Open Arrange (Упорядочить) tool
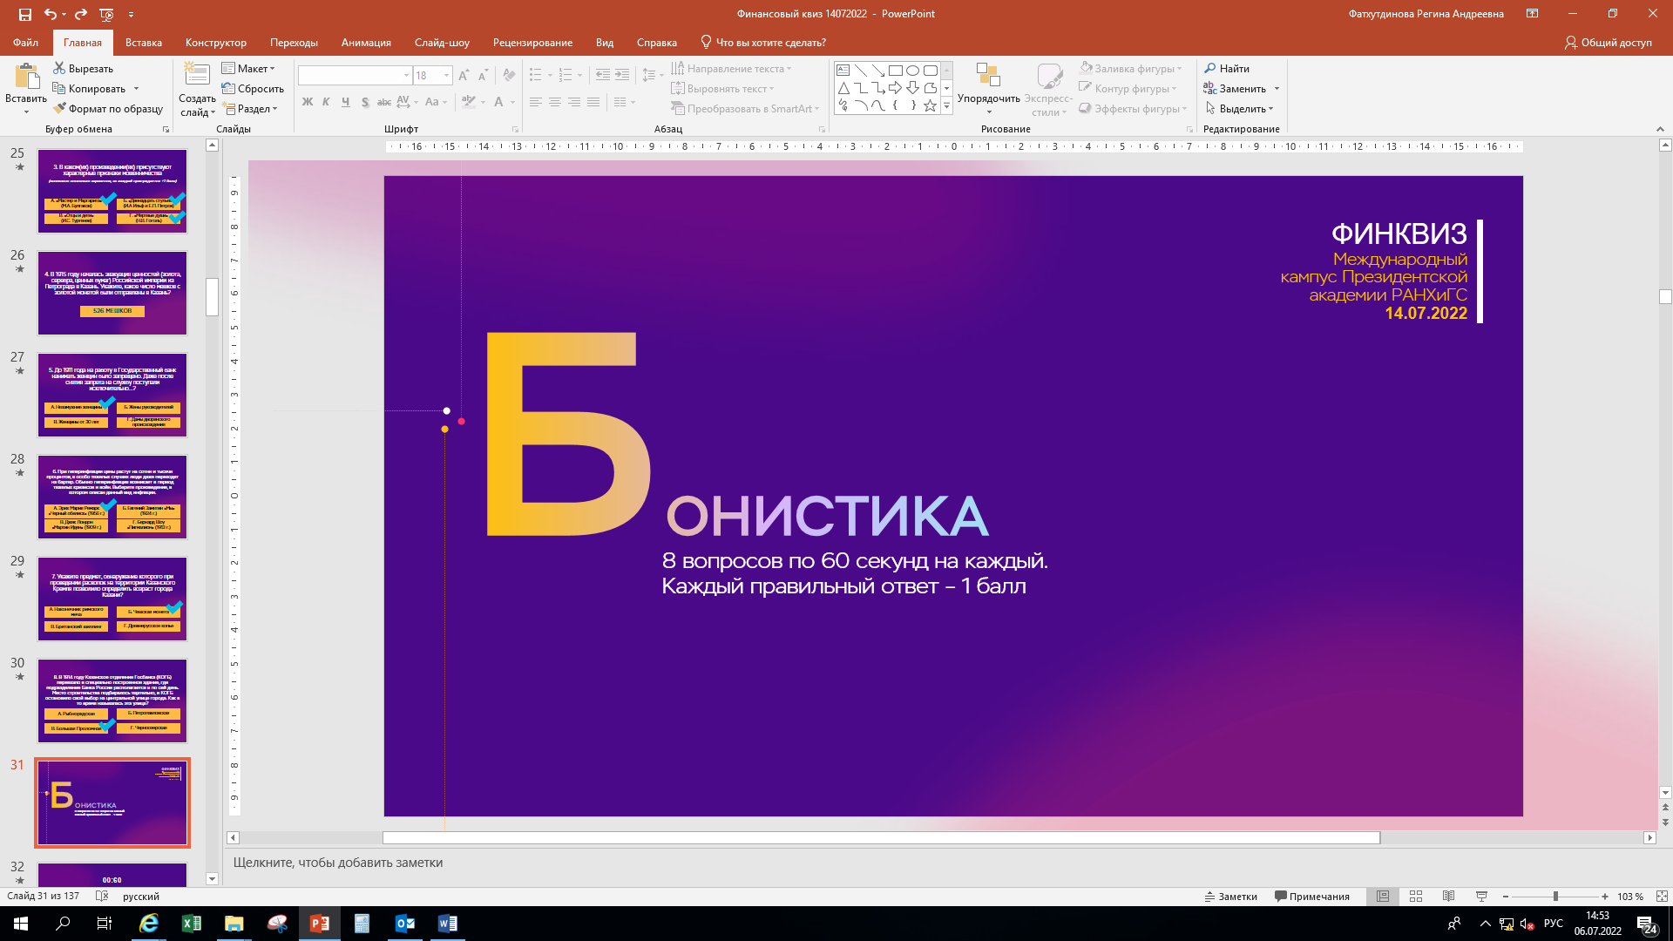The image size is (1673, 941). tap(988, 88)
